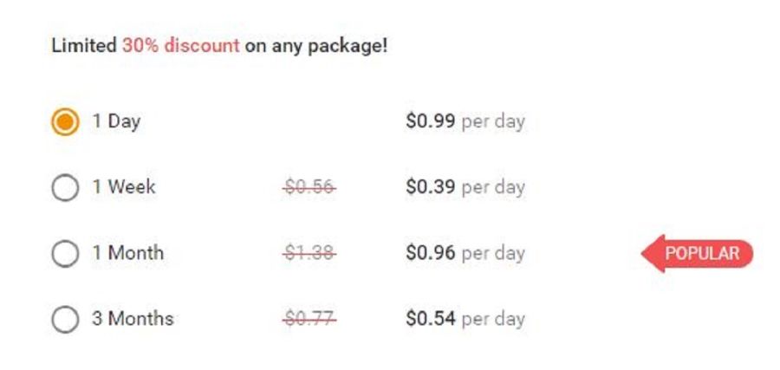Click the 30% discount red text
Image resolution: width=780 pixels, height=370 pixels.
click(180, 46)
